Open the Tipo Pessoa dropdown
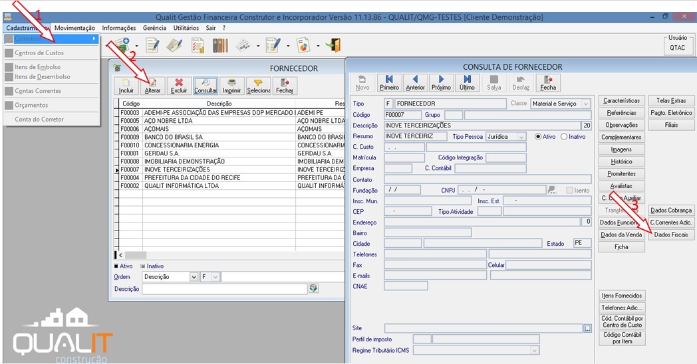The height and width of the screenshot is (364, 697). [x=522, y=137]
